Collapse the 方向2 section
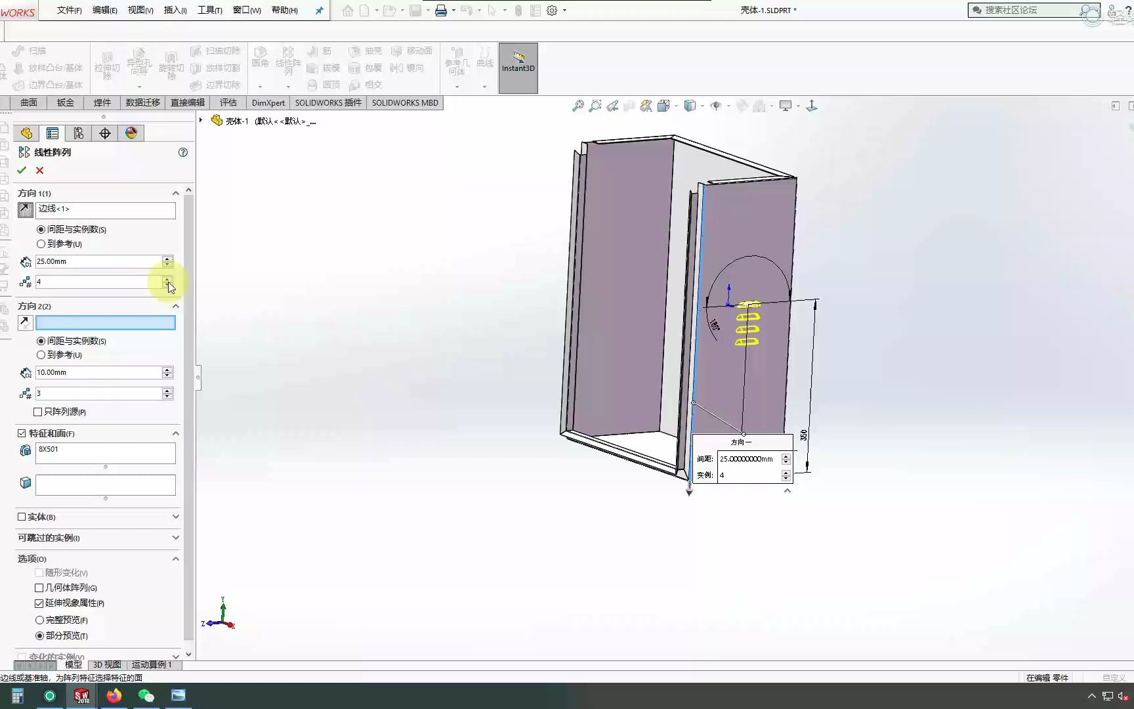 [x=176, y=306]
